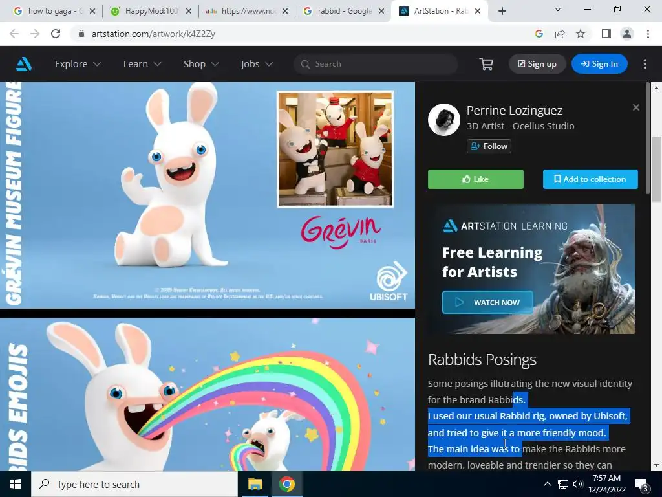Open the Chrome profile avatar

click(627, 34)
